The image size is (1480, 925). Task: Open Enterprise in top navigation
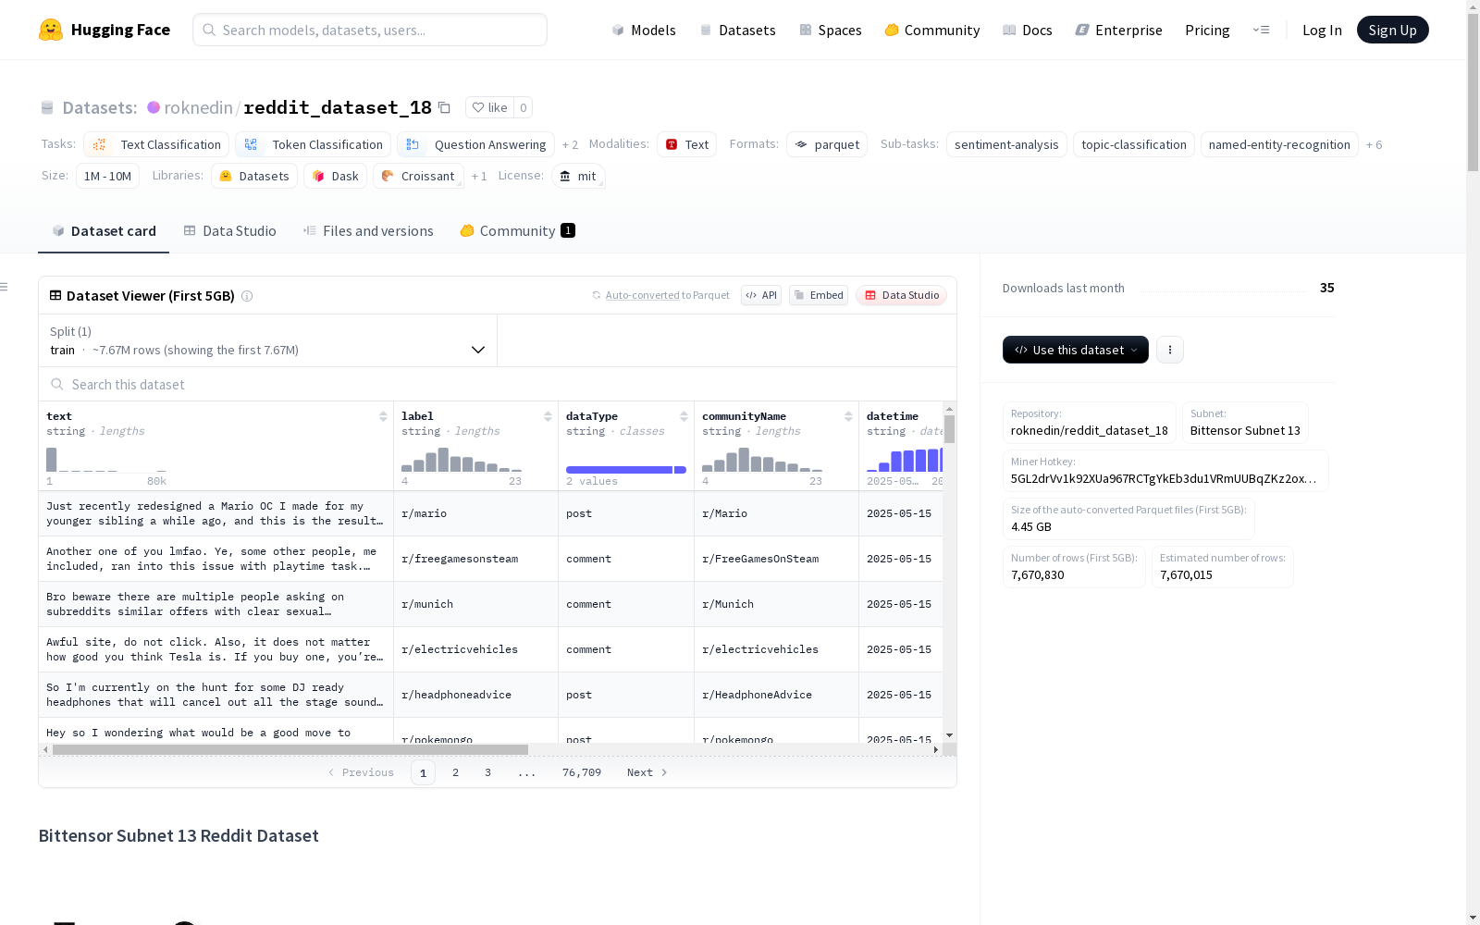(1118, 30)
